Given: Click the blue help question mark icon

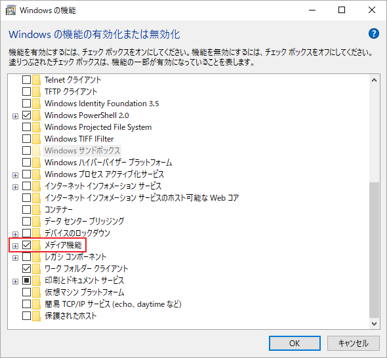Looking at the screenshot, I should (x=374, y=33).
